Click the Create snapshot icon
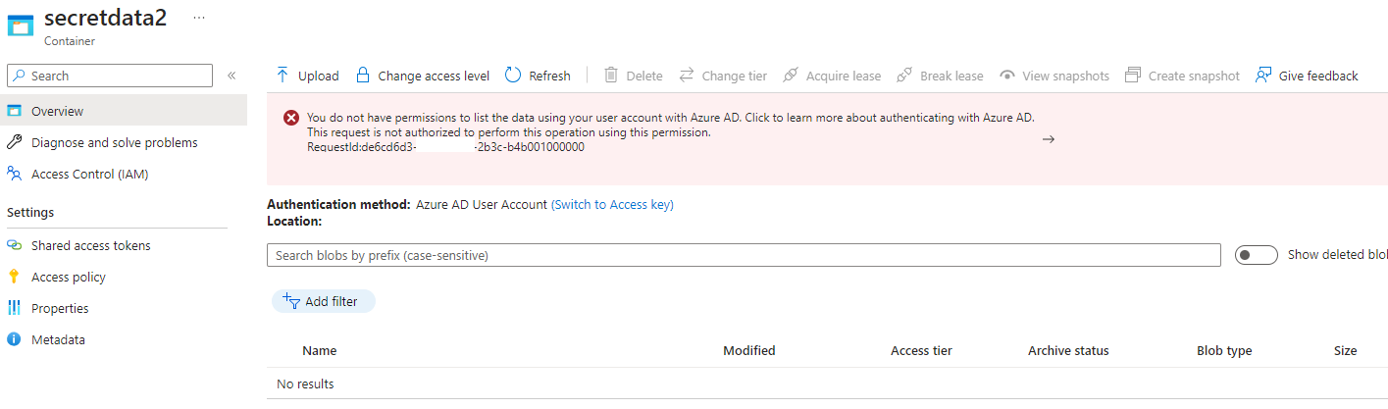 (x=1133, y=76)
